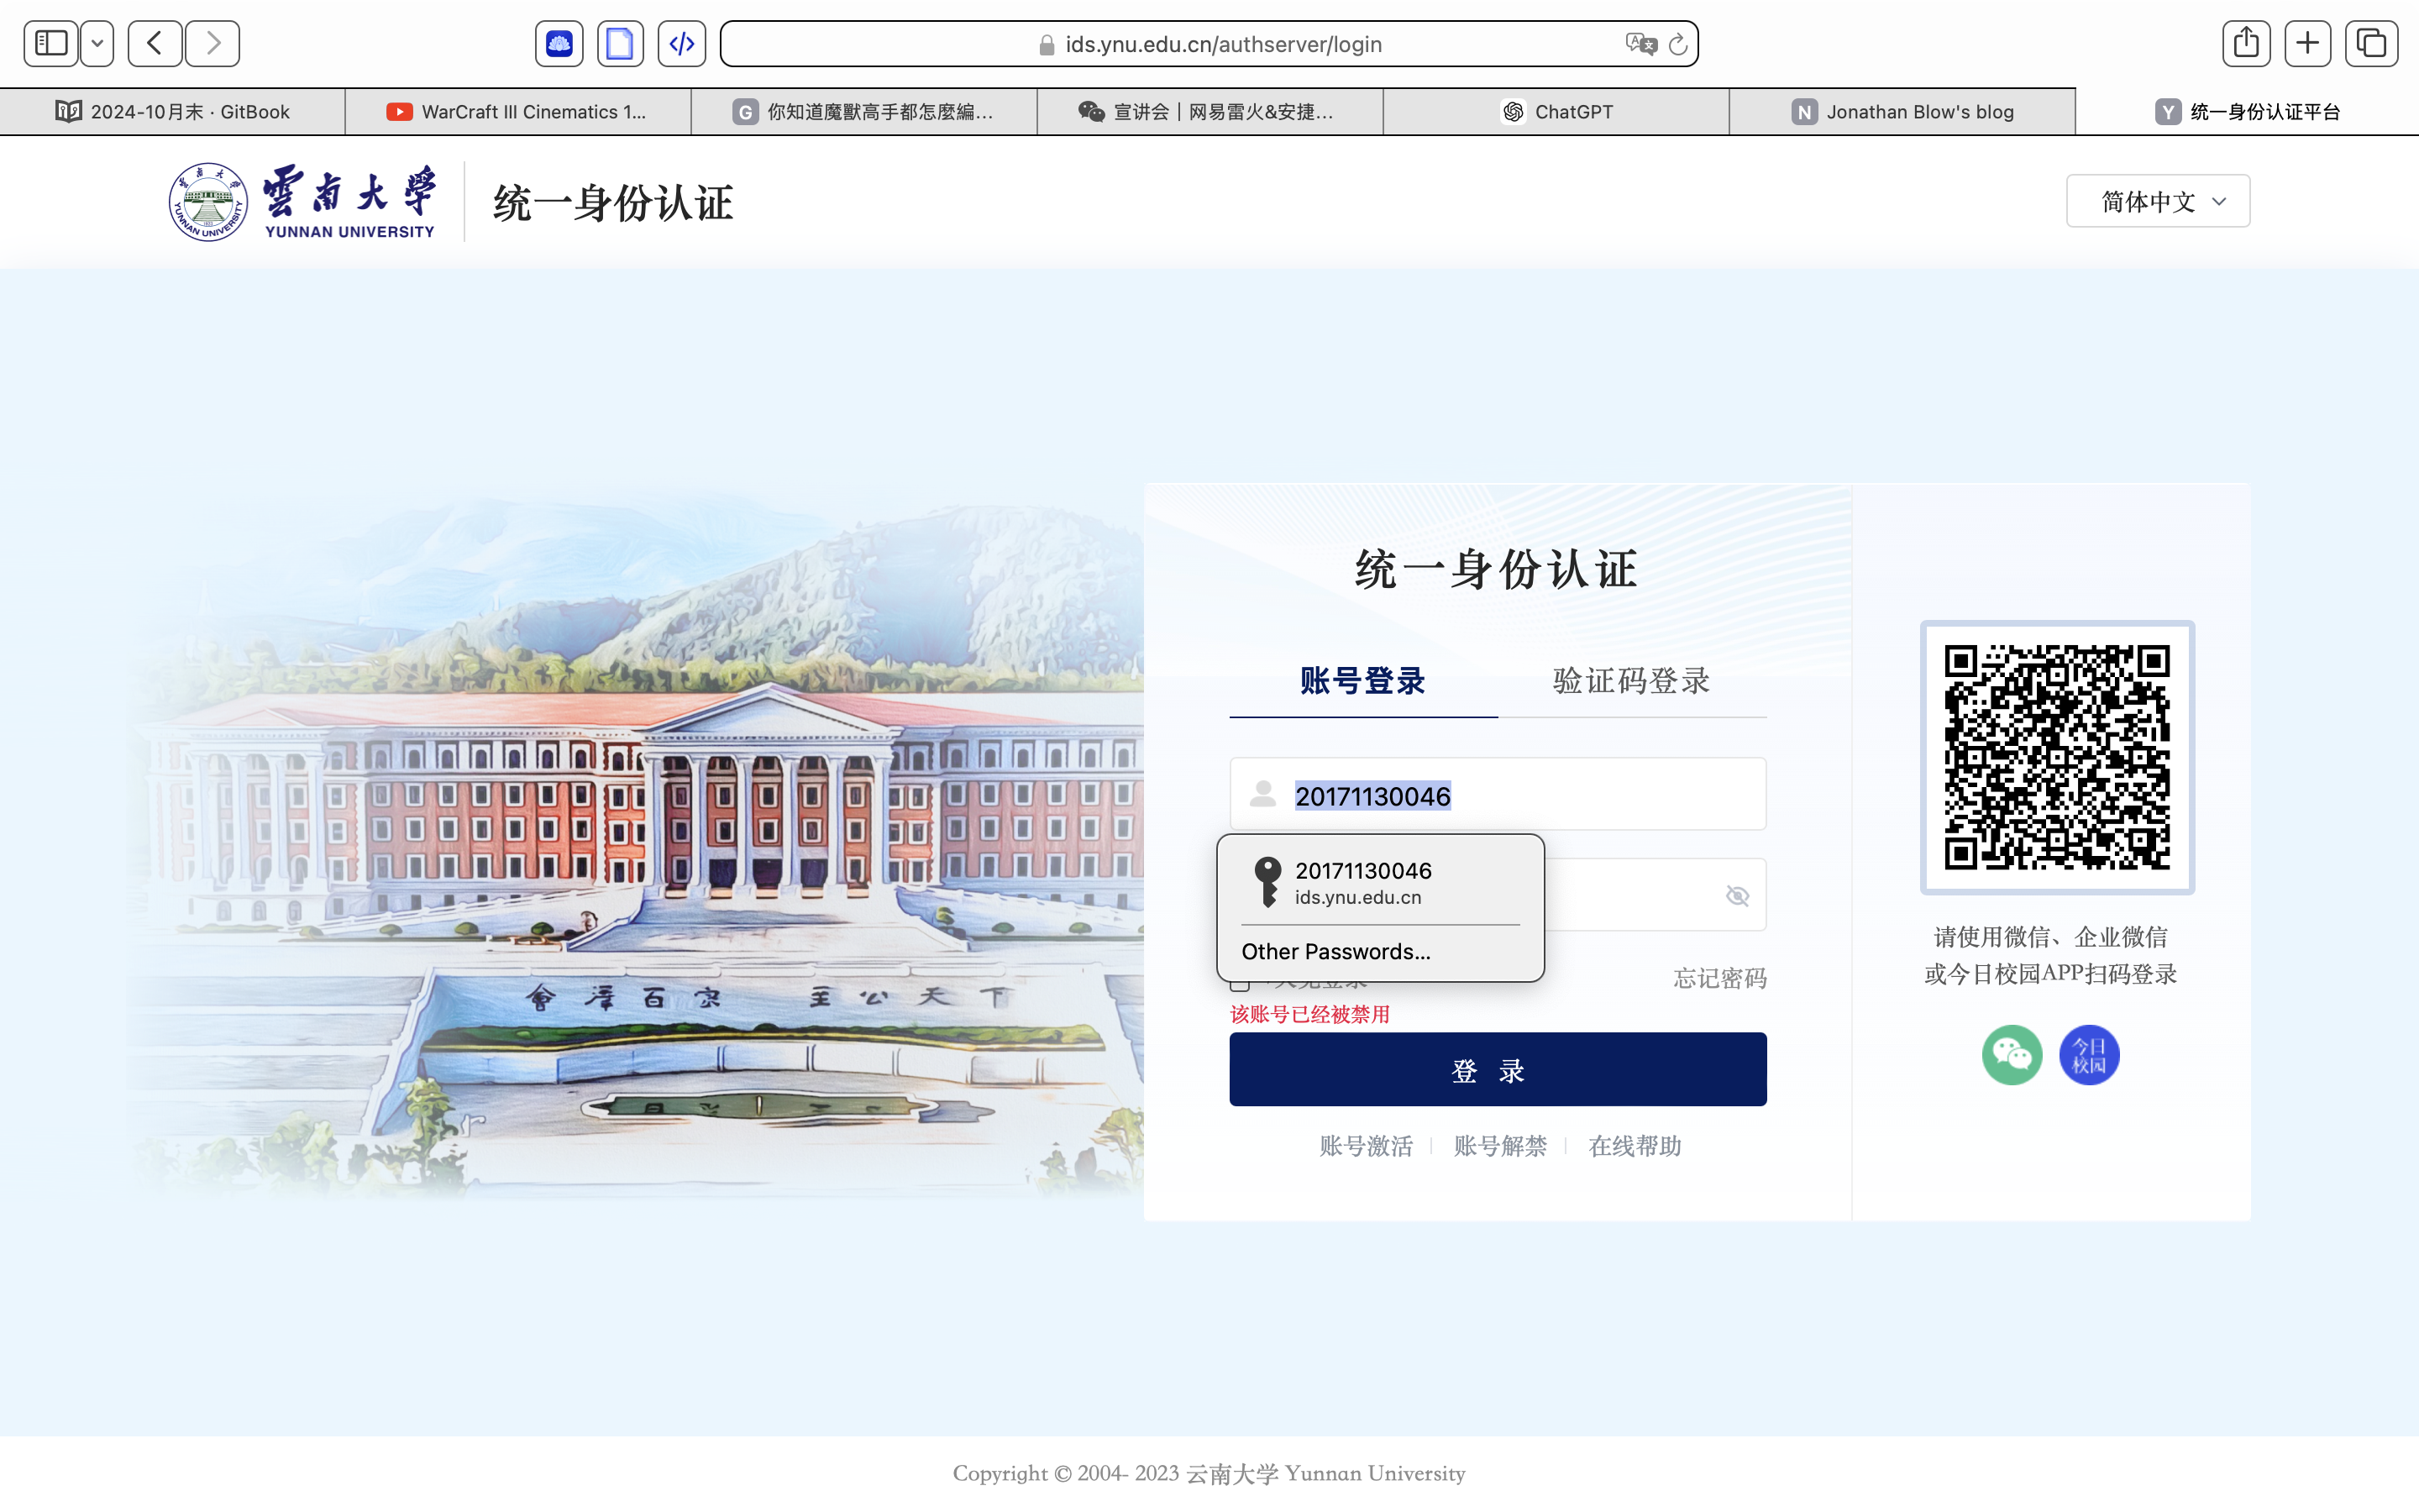The width and height of the screenshot is (2419, 1512).
Task: Click the 今日校园 login icon
Action: pos(2088,1055)
